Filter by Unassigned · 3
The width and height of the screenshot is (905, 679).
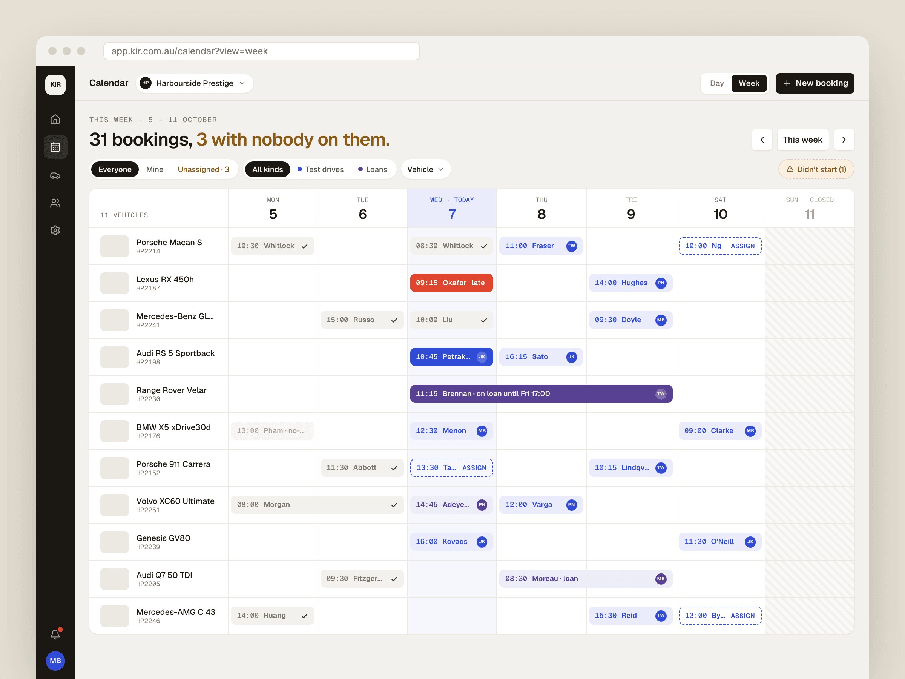[x=203, y=169]
